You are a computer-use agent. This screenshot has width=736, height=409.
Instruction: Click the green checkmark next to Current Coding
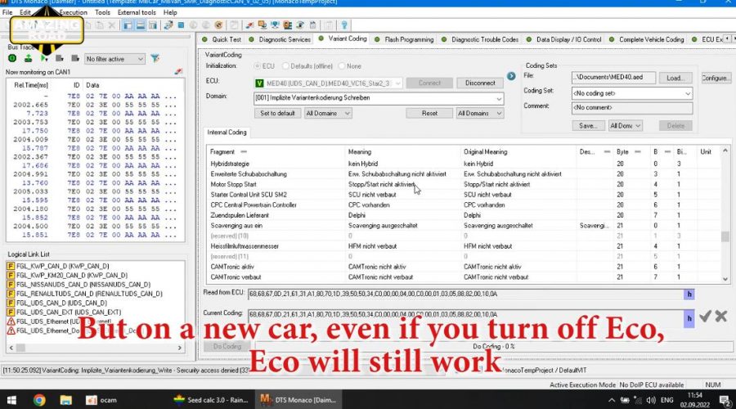705,316
